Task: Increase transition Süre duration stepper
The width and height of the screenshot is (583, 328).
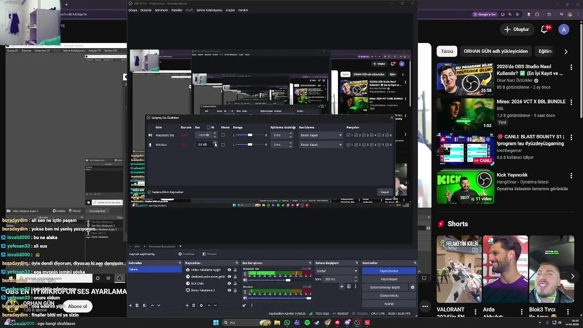Action: 356,278
